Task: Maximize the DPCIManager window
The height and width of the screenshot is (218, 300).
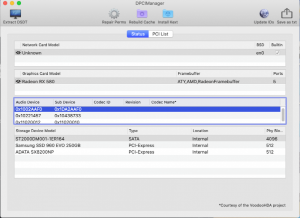Action: click(x=19, y=3)
